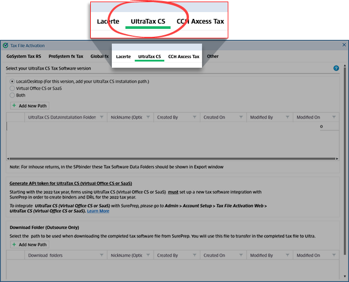Click the Tax File Activation title bar icon

coord(5,46)
